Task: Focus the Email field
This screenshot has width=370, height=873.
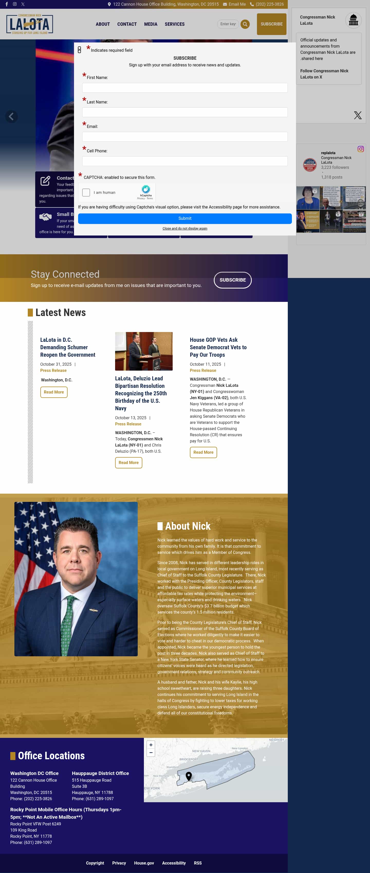Action: coord(185,137)
